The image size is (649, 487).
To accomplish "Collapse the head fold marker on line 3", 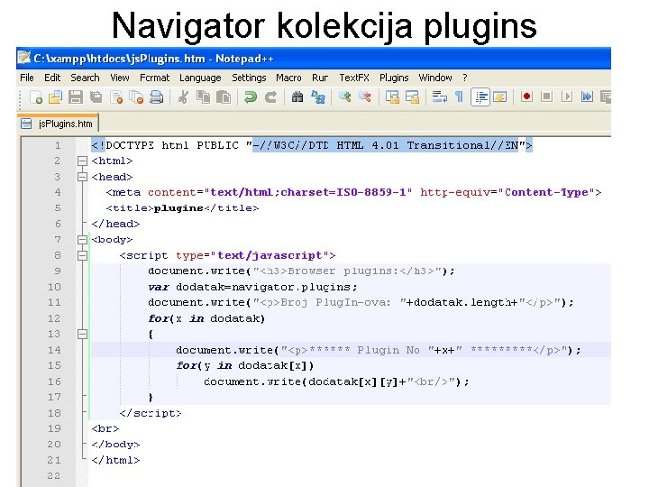I will click(82, 177).
